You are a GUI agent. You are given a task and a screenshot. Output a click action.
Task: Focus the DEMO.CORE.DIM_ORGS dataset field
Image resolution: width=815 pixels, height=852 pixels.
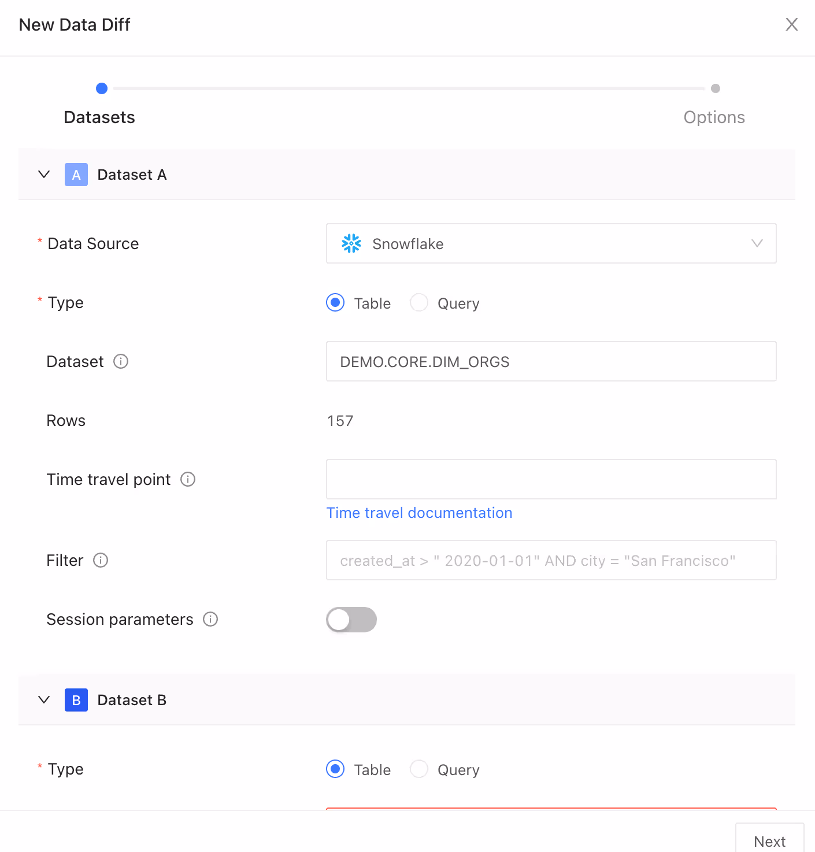551,361
